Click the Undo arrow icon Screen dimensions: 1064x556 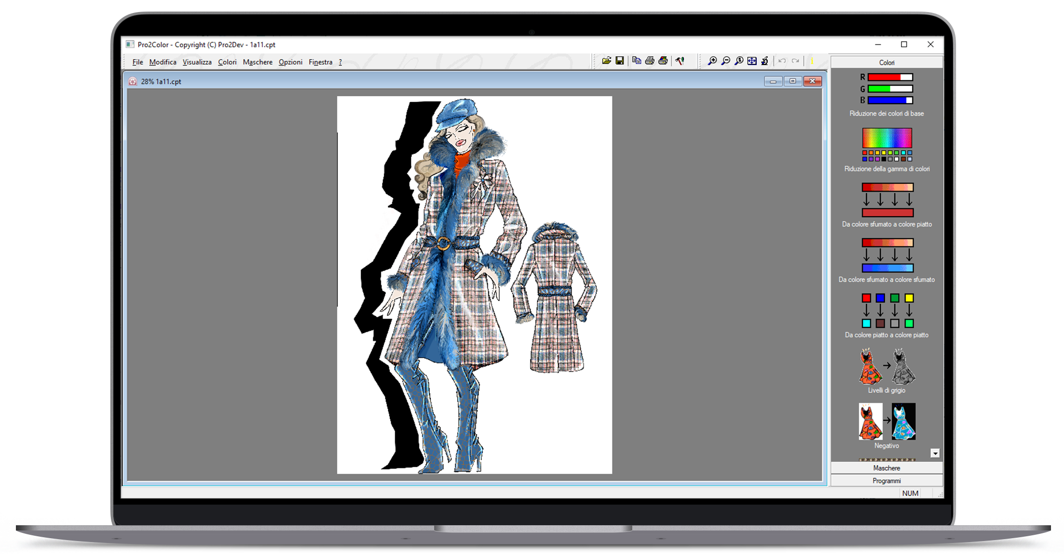tap(782, 61)
